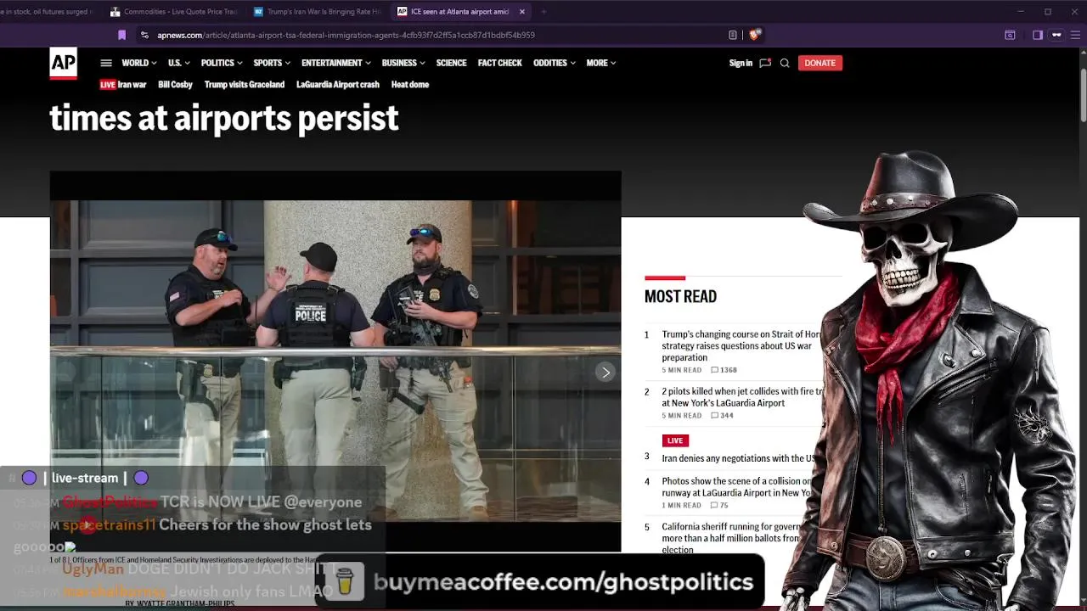Switch to Trump's Iran War rate tab

318,12
